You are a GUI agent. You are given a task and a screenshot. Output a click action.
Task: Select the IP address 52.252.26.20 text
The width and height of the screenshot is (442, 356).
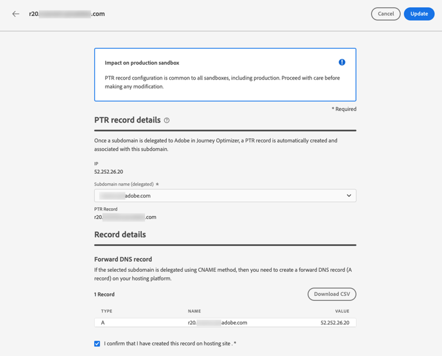[108, 172]
